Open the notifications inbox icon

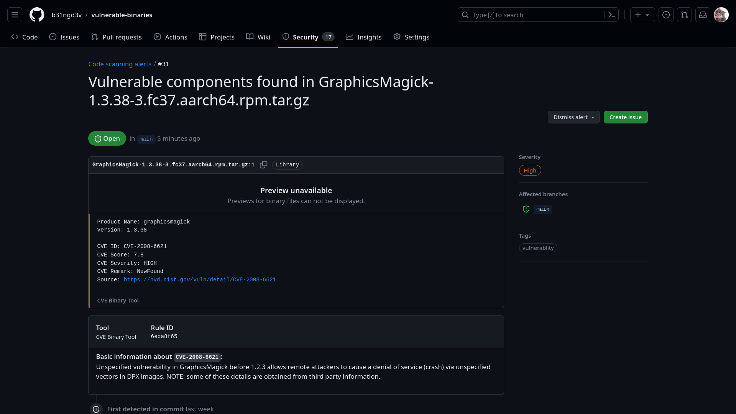pyautogui.click(x=703, y=15)
